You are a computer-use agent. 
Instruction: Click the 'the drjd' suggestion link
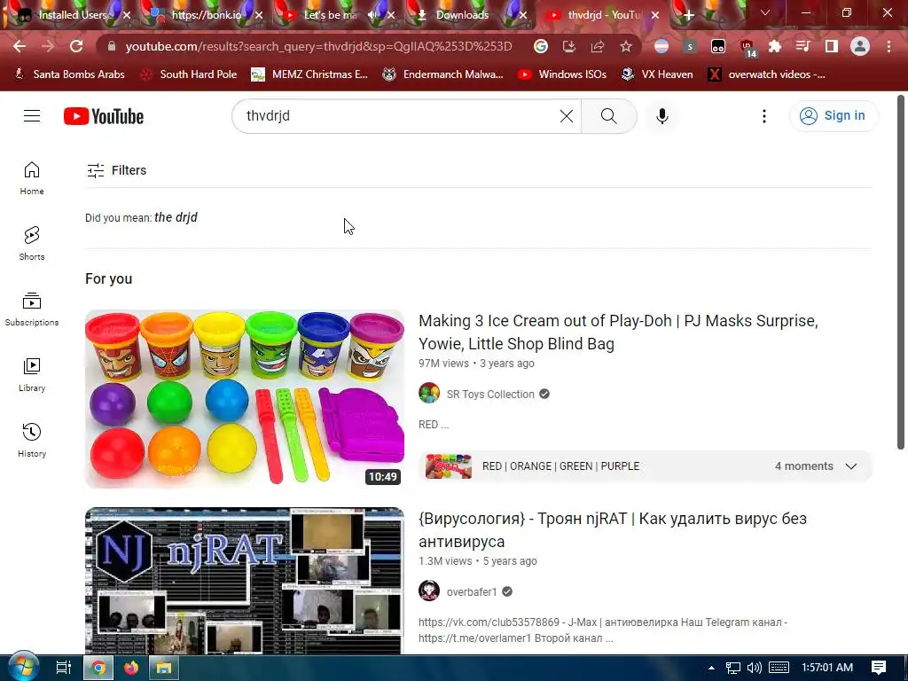tap(176, 217)
